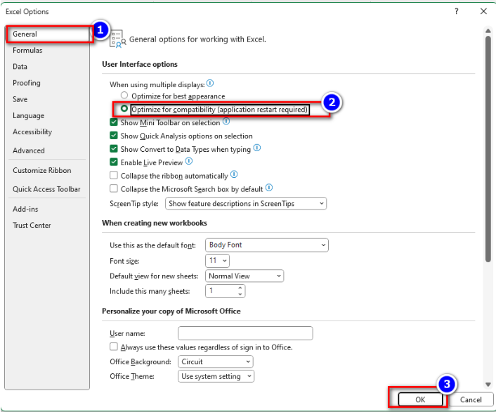496x412 pixels.
Task: Close the Excel Options dialog
Action: click(483, 11)
